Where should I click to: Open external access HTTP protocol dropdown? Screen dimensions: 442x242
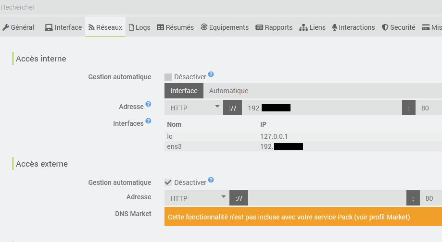pyautogui.click(x=197, y=198)
